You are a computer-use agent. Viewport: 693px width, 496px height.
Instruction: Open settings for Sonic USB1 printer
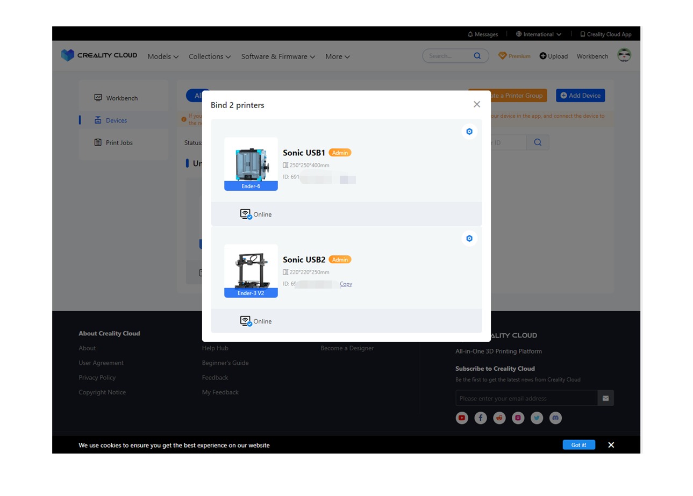point(469,132)
